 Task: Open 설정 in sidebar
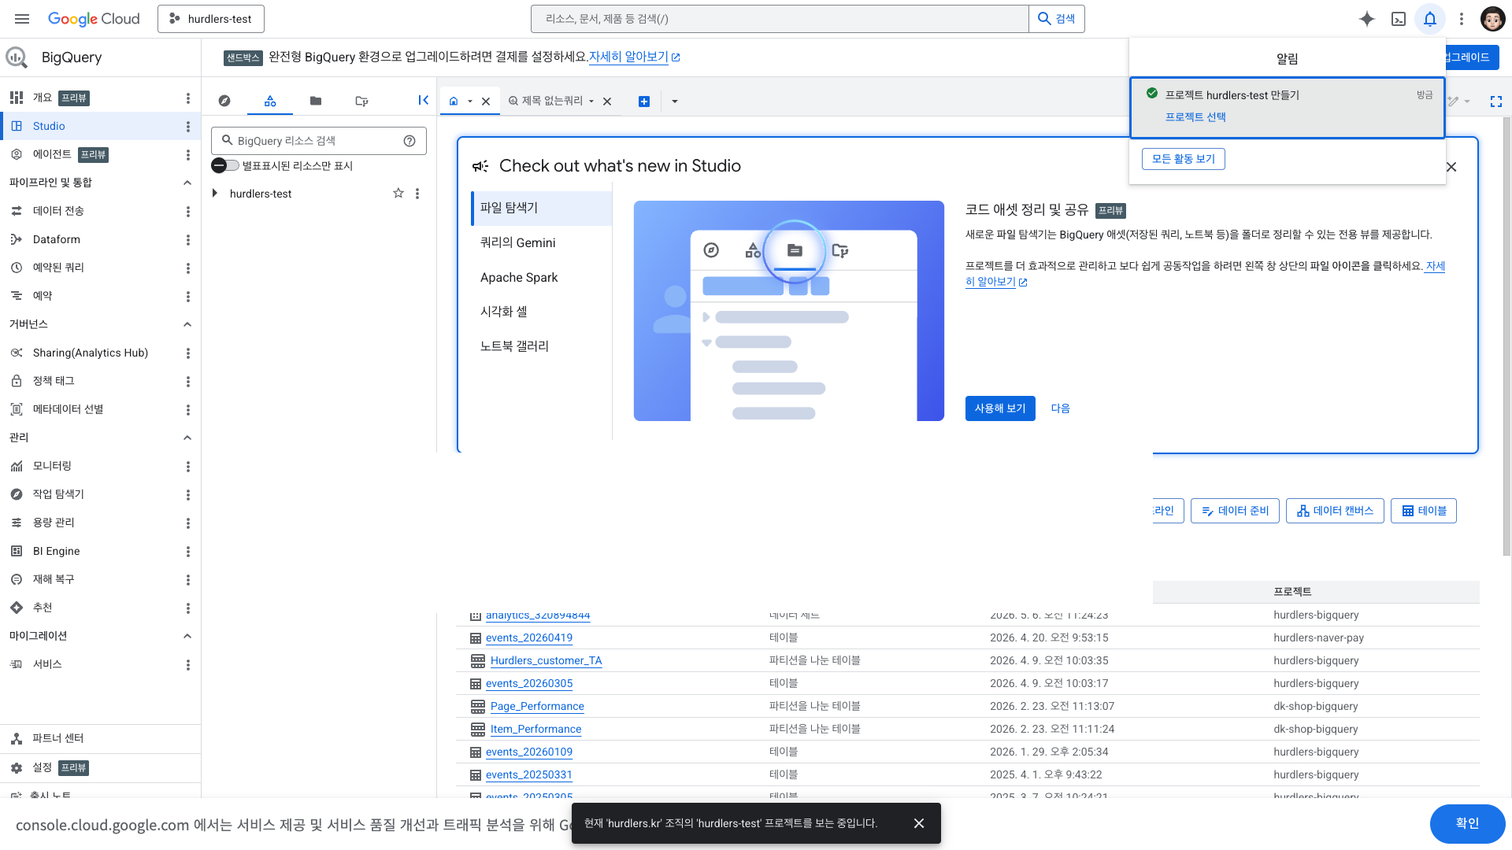(x=43, y=768)
